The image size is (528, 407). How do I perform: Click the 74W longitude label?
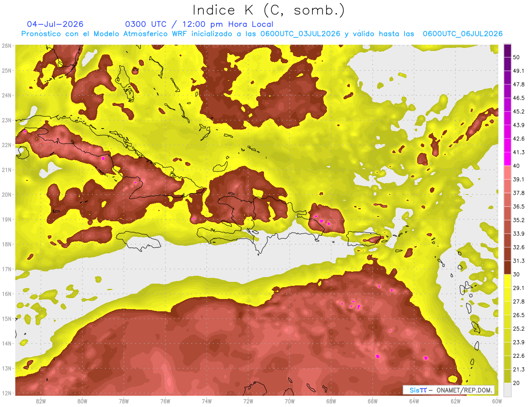coord(207,401)
